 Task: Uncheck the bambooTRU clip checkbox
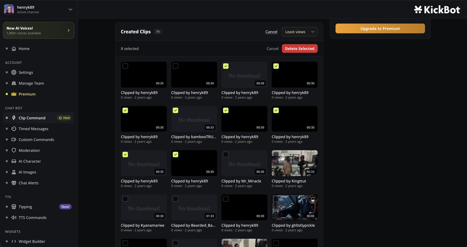coord(176,110)
